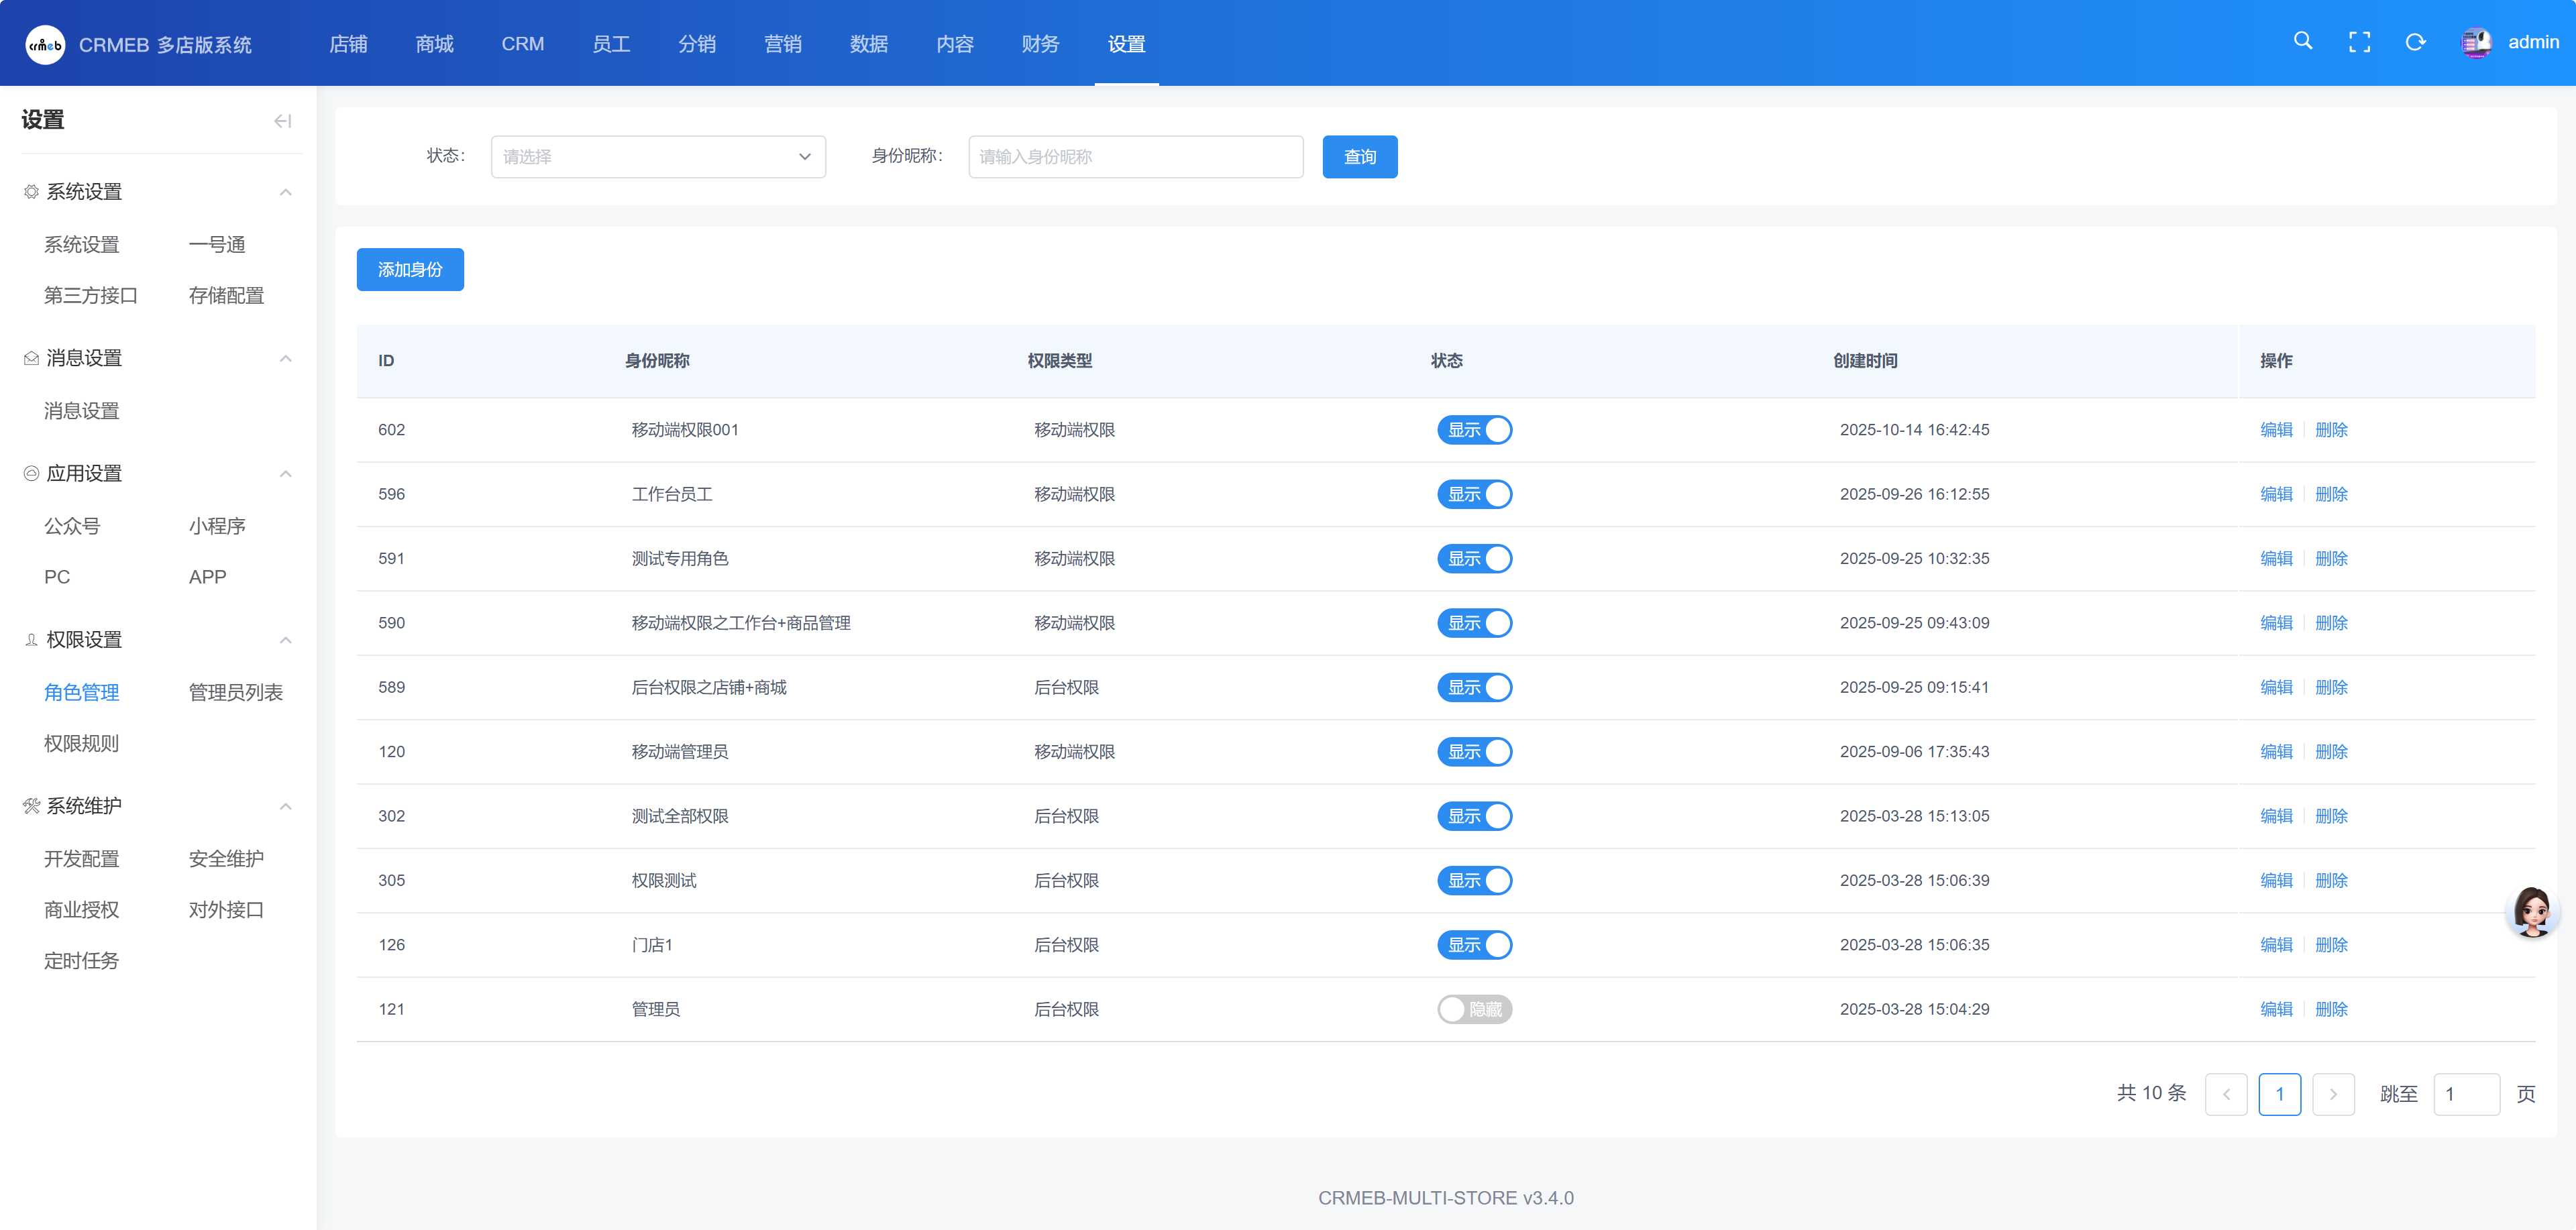Switch to the 营销 top menu

pos(782,44)
